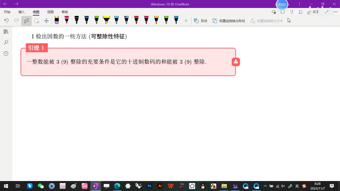
Task: Click the 引理 1 label
Action: point(37,48)
